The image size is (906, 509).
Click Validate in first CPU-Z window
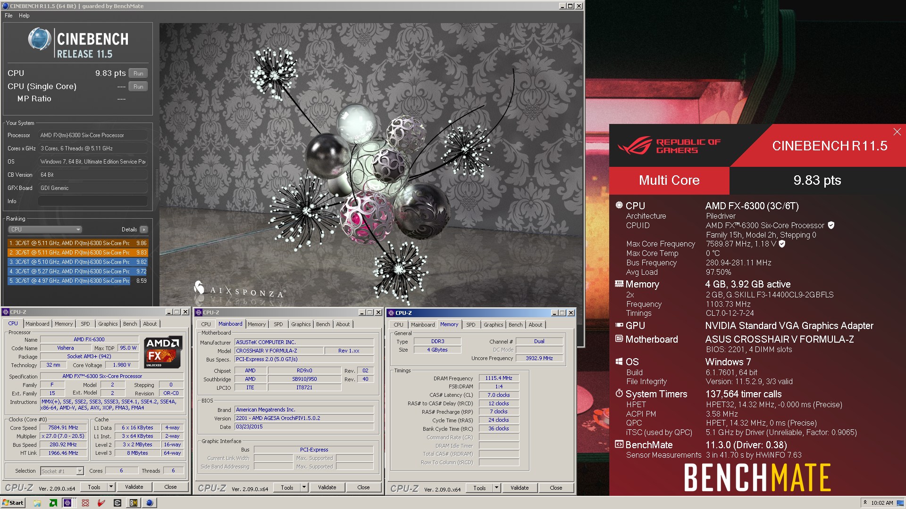[x=134, y=487]
